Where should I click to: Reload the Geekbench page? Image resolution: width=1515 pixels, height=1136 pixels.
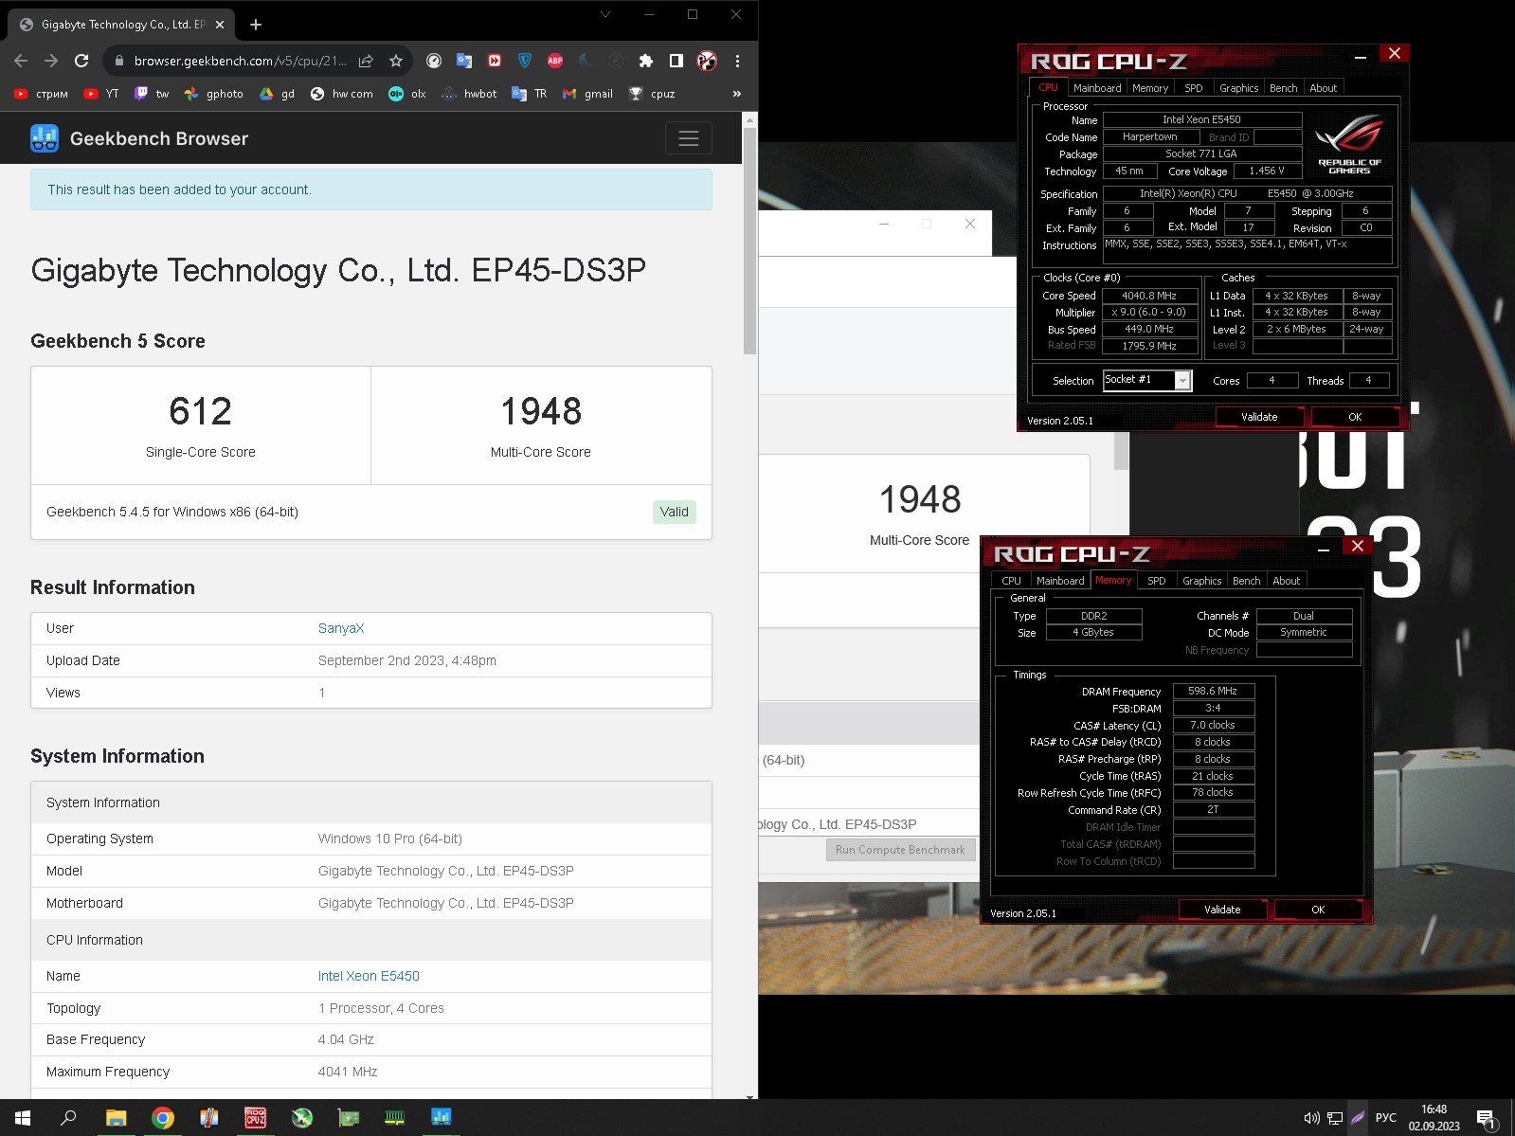tap(81, 61)
